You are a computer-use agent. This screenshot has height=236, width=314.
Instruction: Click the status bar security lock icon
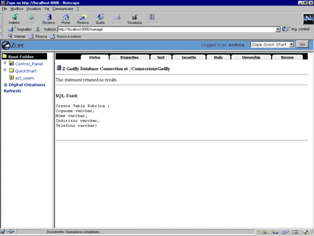[x=3, y=232]
